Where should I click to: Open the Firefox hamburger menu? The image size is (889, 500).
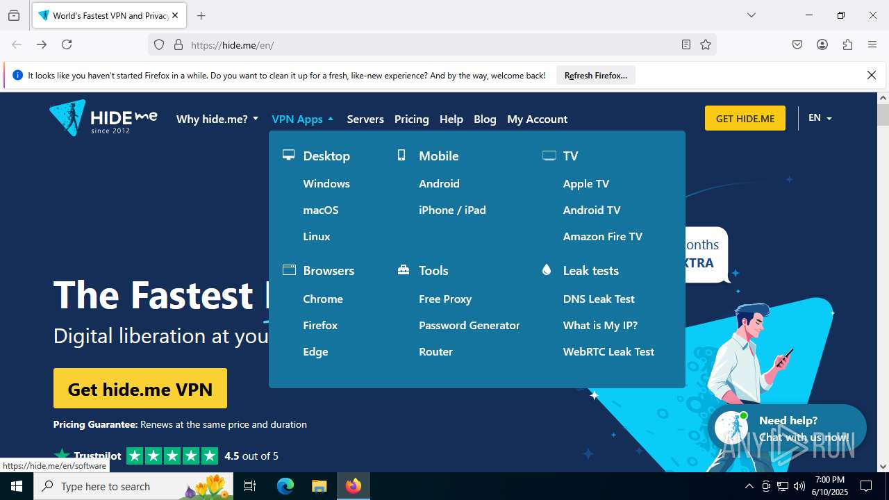tap(872, 44)
